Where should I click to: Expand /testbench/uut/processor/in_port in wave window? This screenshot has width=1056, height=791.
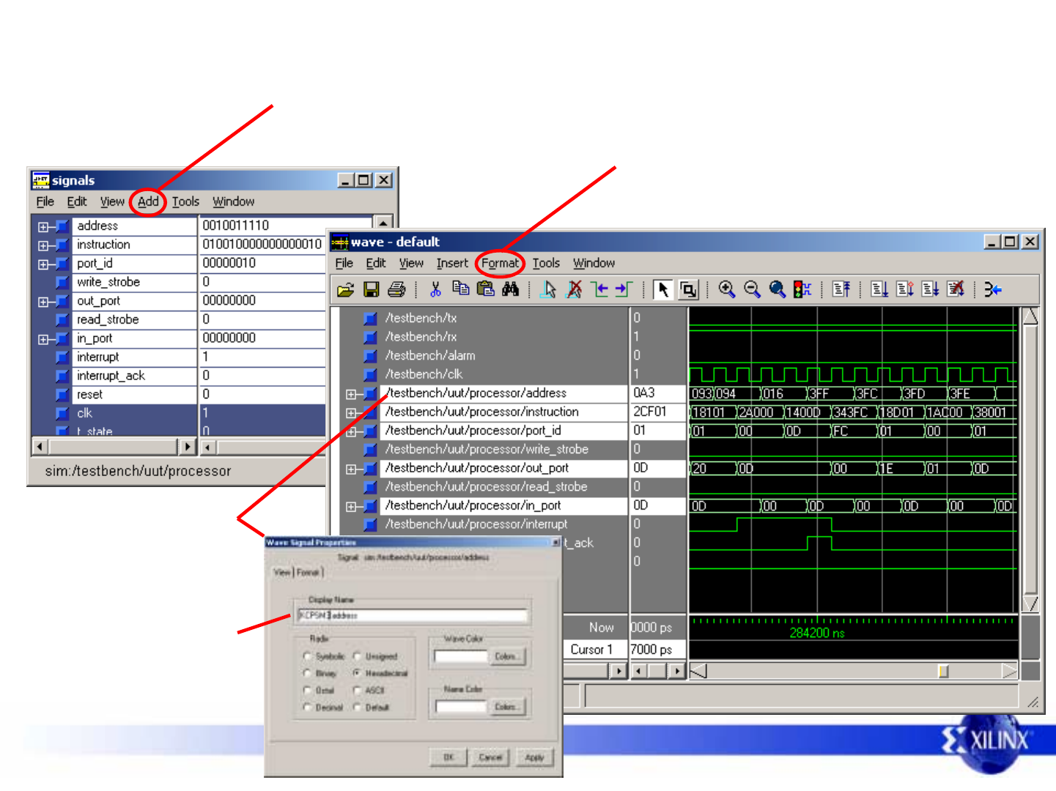[x=351, y=507]
